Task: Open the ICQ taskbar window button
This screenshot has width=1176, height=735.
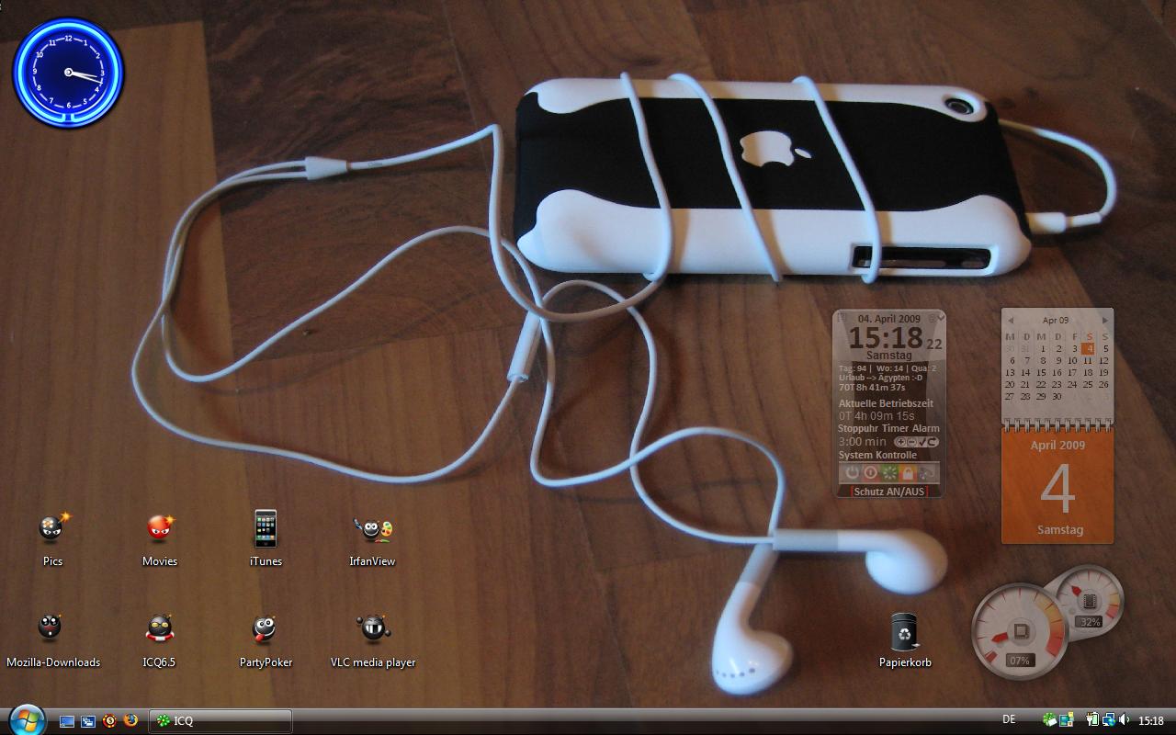Action: tap(221, 721)
